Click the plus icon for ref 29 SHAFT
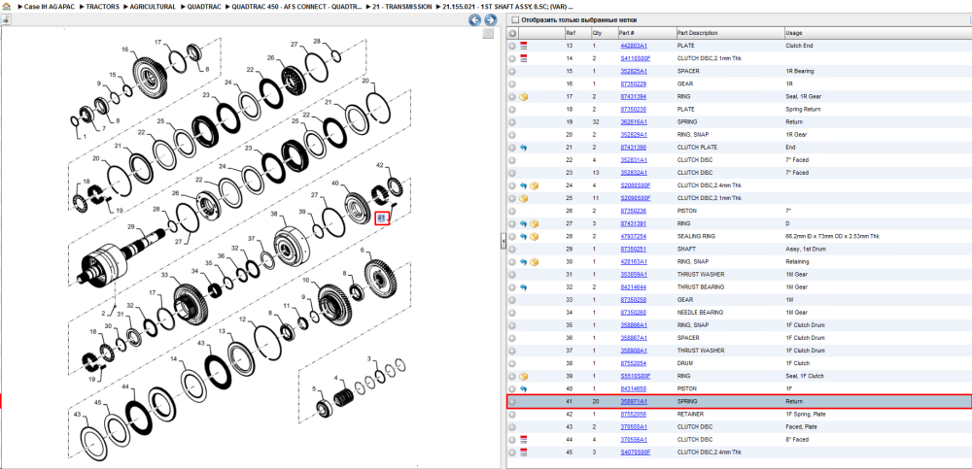This screenshot has width=972, height=469. [x=512, y=249]
